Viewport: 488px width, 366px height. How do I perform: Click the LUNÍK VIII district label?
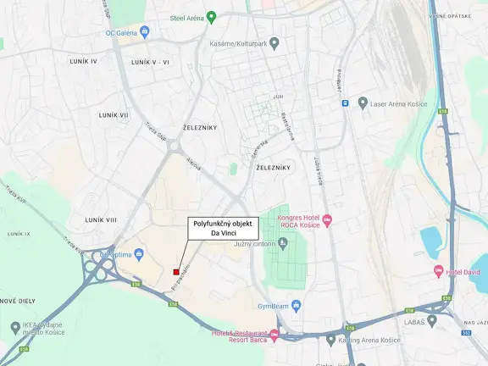tap(101, 220)
